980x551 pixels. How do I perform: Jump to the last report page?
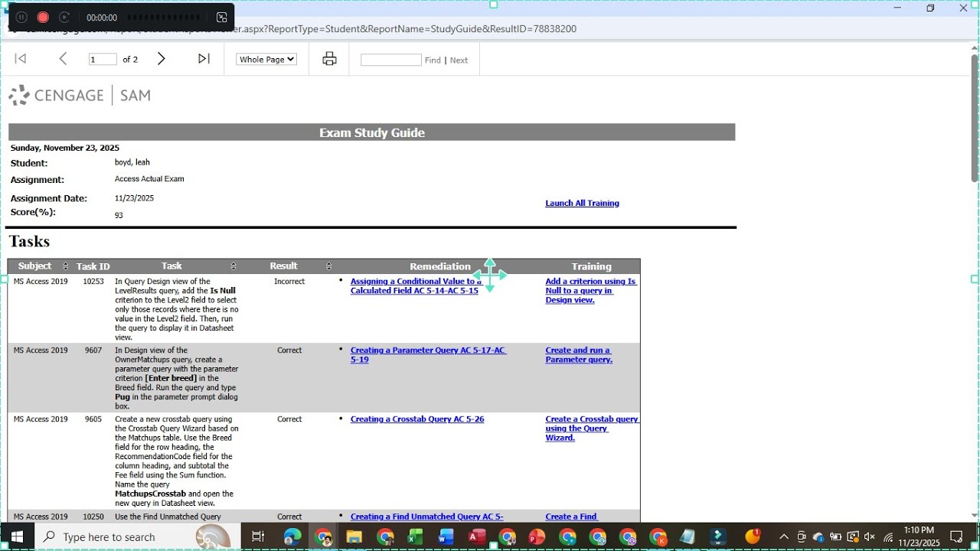(204, 59)
